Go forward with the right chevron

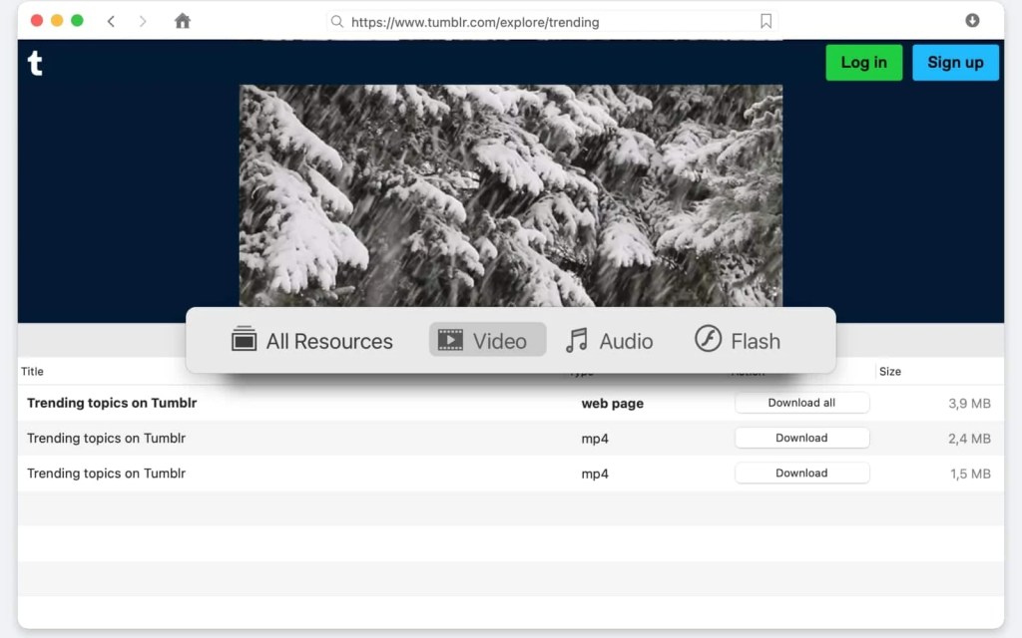coord(143,21)
